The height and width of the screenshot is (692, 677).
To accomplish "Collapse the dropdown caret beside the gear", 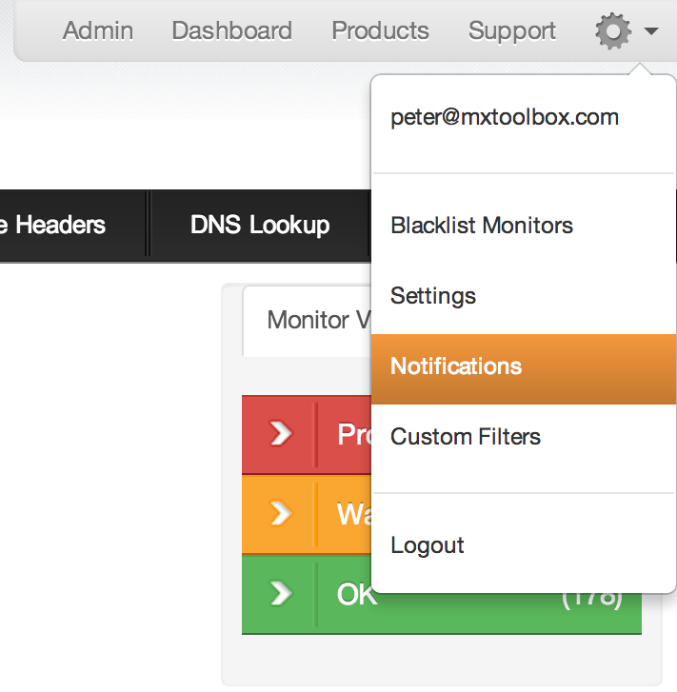I will tap(651, 32).
